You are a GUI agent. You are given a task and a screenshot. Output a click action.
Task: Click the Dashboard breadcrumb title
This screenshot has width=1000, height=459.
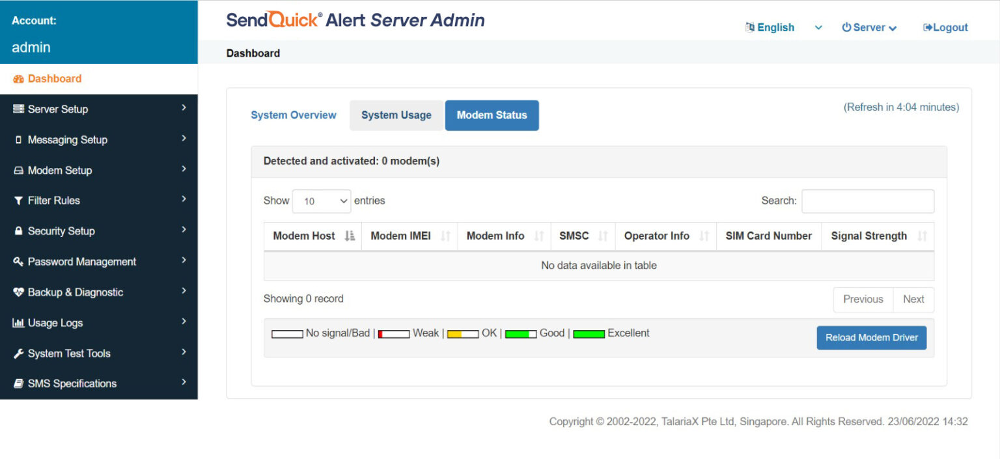[x=253, y=53]
